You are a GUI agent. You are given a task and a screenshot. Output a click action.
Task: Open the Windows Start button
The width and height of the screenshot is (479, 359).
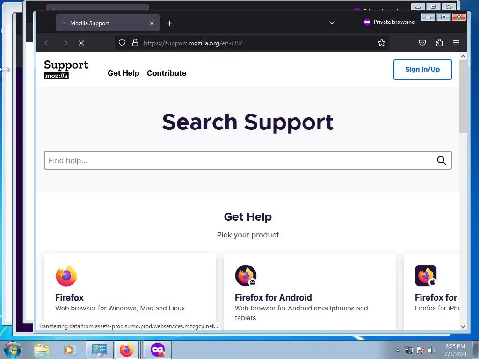click(13, 350)
